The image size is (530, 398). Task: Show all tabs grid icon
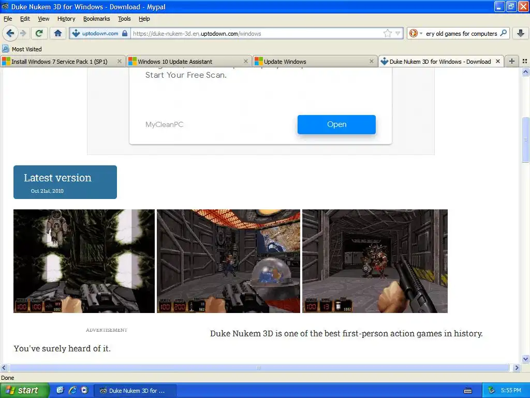click(x=525, y=61)
